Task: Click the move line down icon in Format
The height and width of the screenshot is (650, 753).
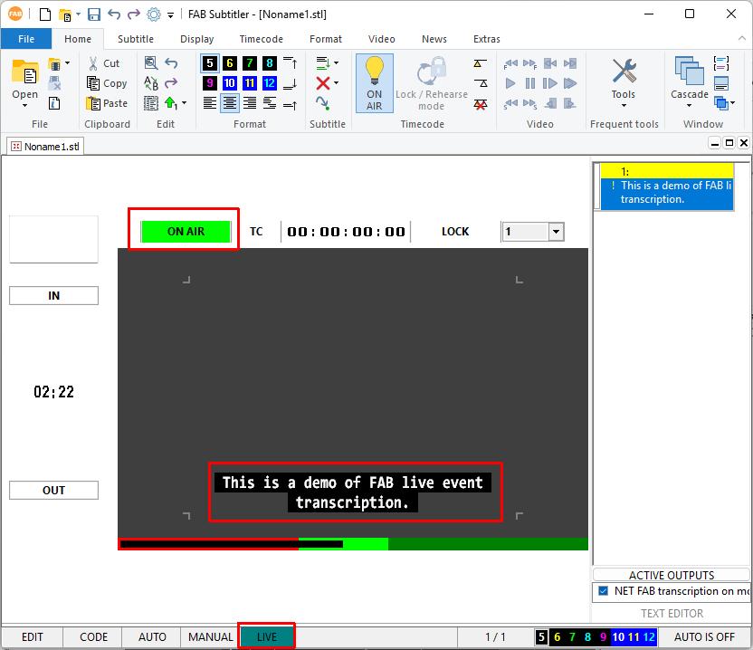Action: (290, 83)
